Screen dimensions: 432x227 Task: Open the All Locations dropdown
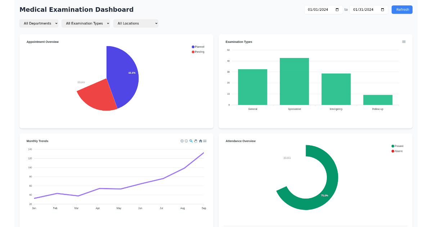point(136,23)
